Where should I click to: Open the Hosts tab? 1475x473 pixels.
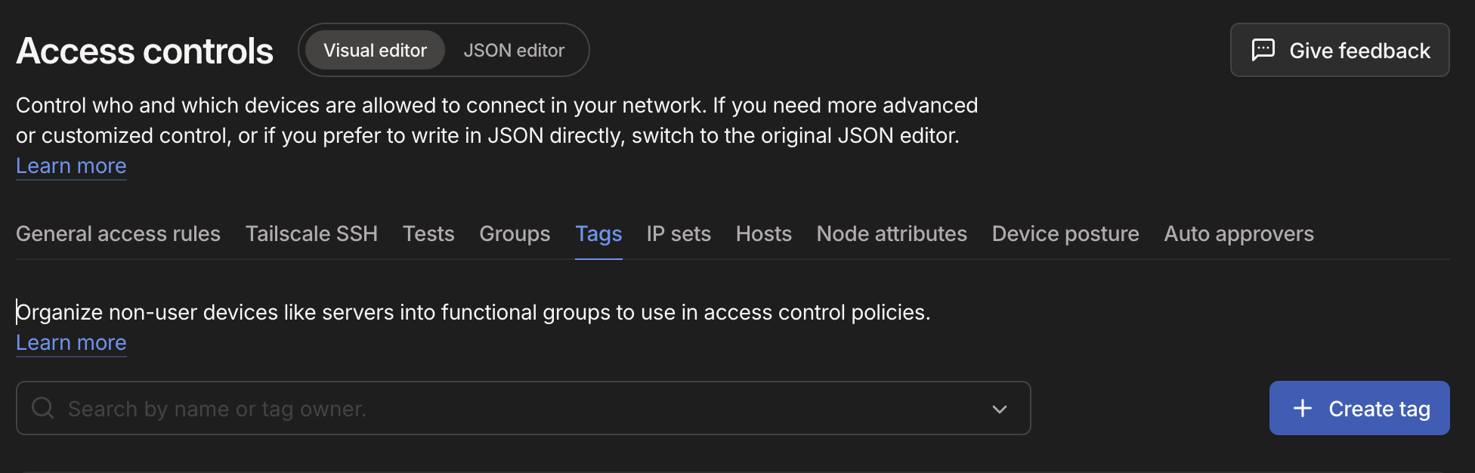763,234
